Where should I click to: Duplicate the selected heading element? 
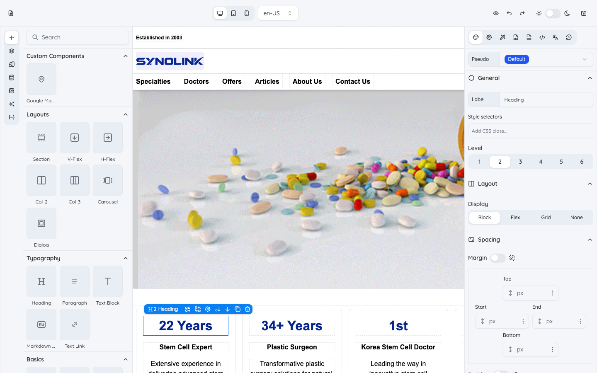coord(238,309)
